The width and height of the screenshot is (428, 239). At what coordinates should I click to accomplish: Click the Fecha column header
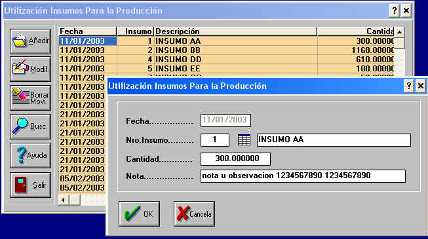point(87,31)
